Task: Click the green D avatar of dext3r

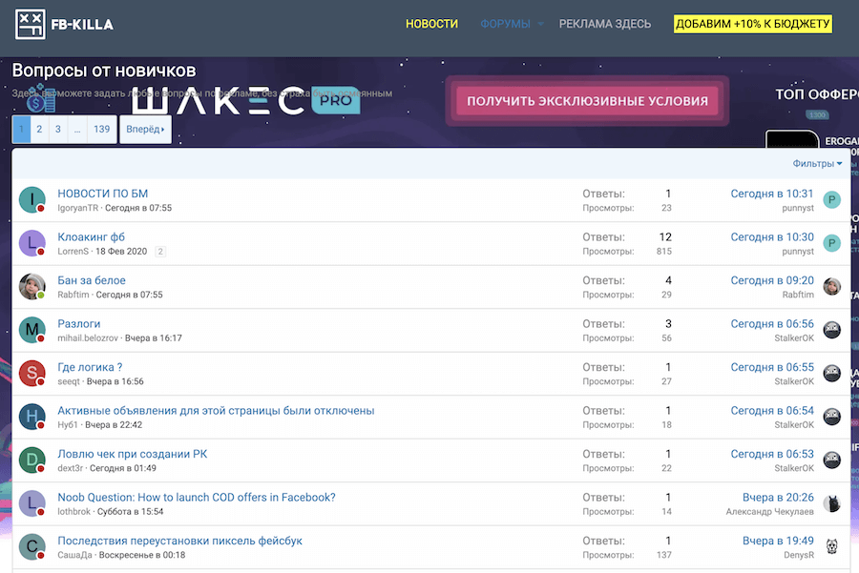Action: tap(32, 460)
